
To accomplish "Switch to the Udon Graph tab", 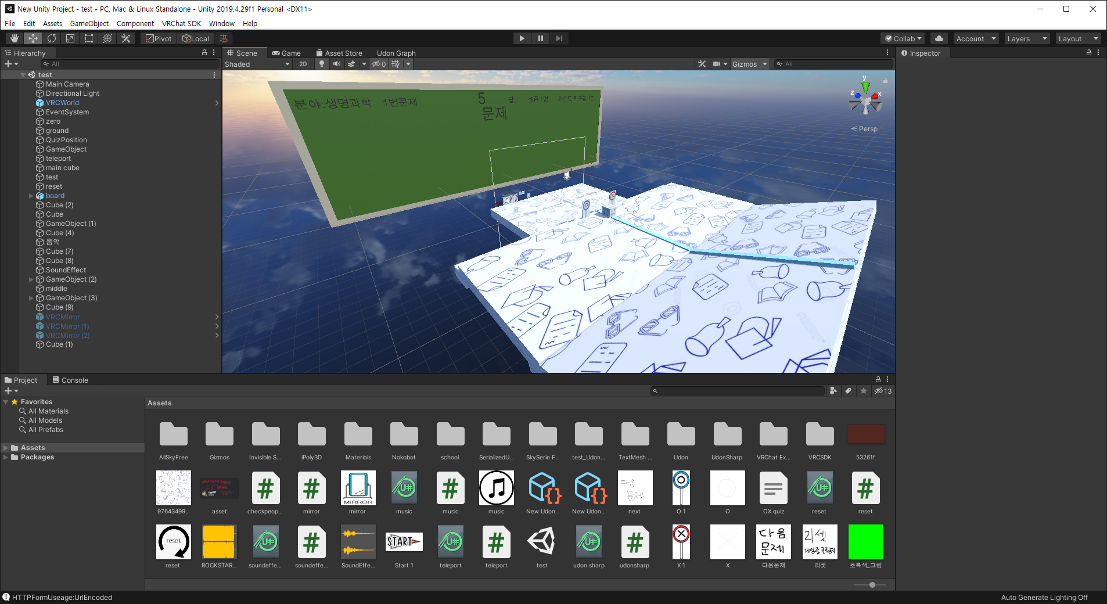I will tap(396, 53).
